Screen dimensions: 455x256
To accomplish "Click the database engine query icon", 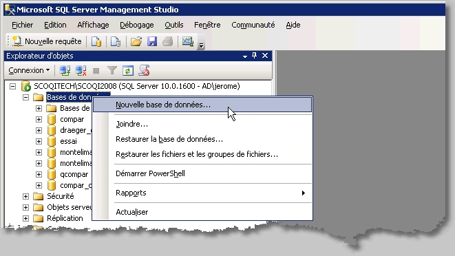I will click(x=96, y=41).
